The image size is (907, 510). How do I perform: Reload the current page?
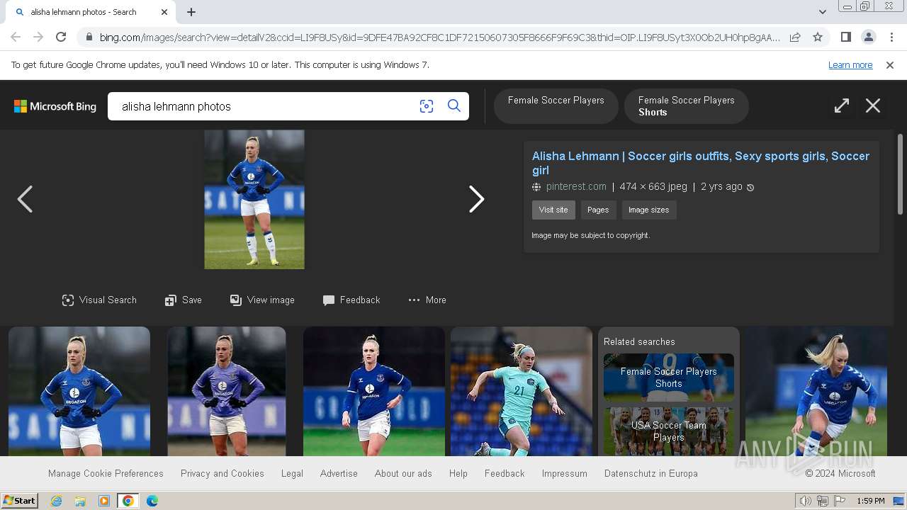pos(61,37)
